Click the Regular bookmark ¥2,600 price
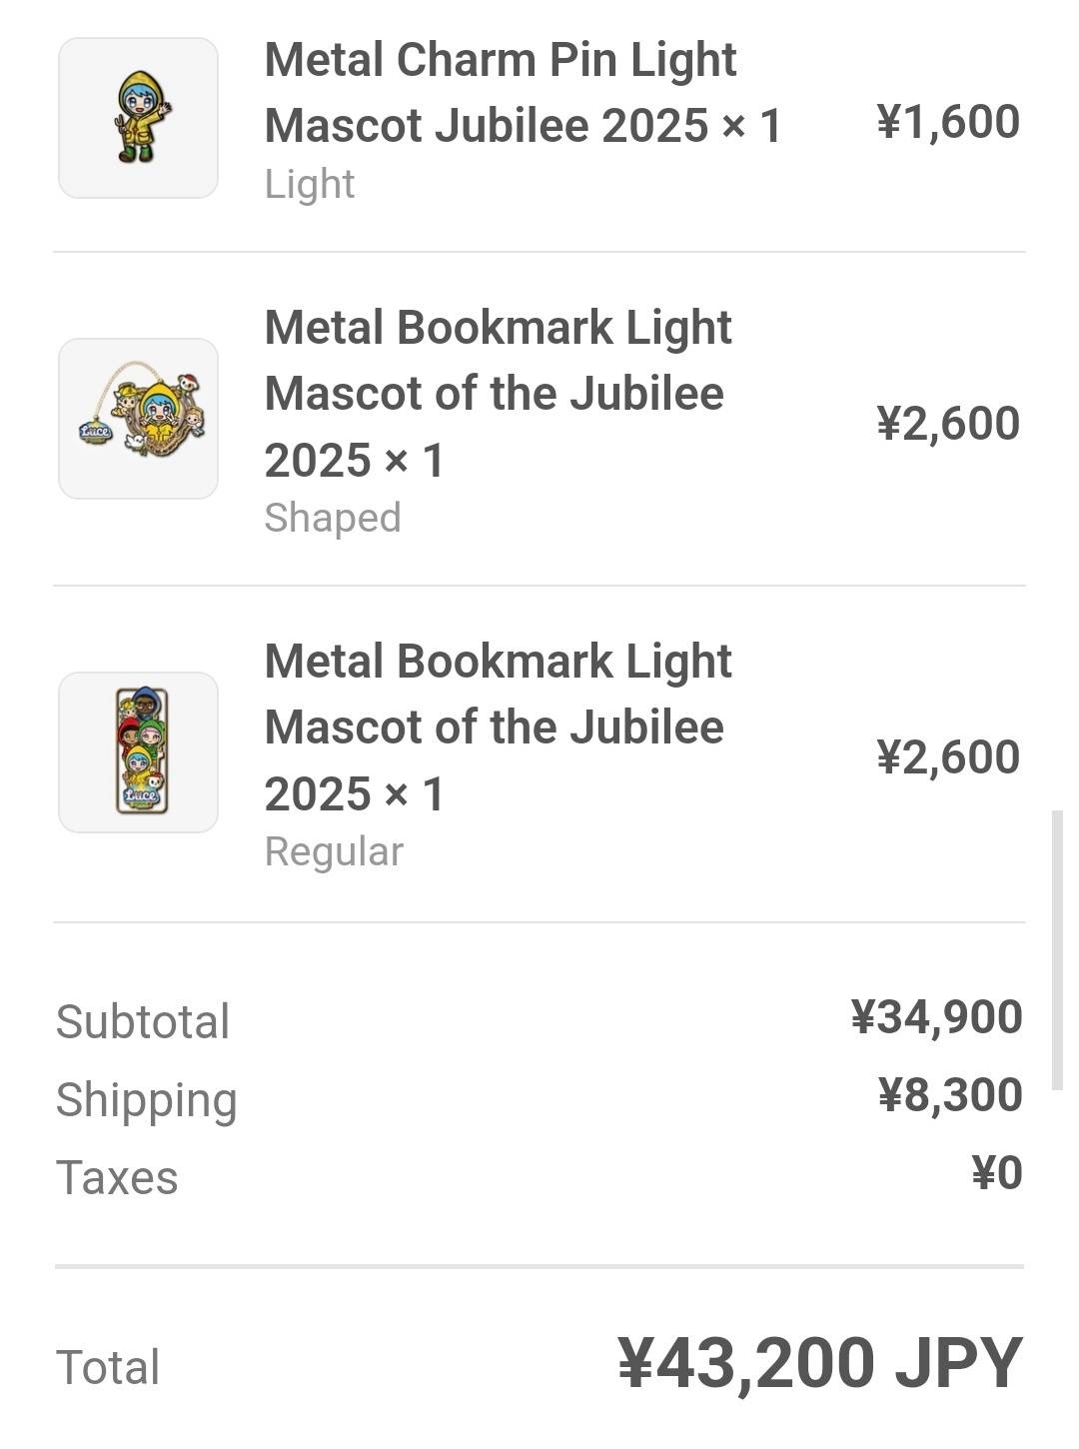The height and width of the screenshot is (1449, 1079). [947, 756]
